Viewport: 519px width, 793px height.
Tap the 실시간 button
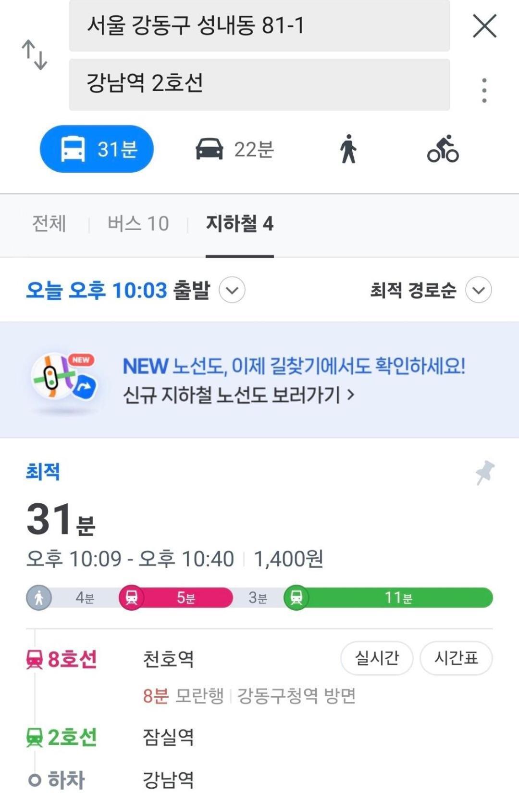pos(377,658)
